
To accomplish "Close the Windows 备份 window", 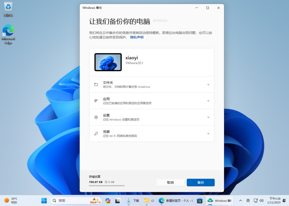I will [218, 8].
